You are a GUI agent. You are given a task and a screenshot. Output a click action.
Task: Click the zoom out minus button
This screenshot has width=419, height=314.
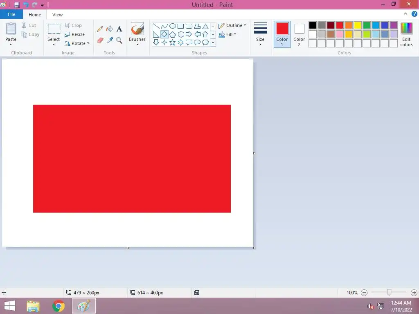pyautogui.click(x=364, y=293)
